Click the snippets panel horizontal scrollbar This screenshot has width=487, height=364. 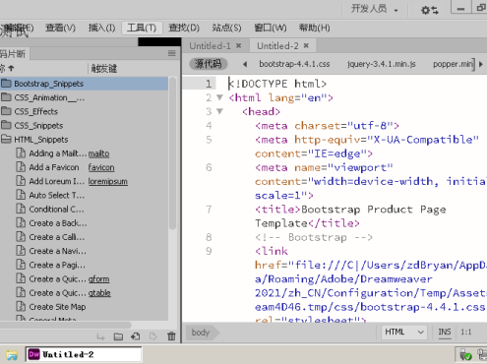[x=66, y=325]
